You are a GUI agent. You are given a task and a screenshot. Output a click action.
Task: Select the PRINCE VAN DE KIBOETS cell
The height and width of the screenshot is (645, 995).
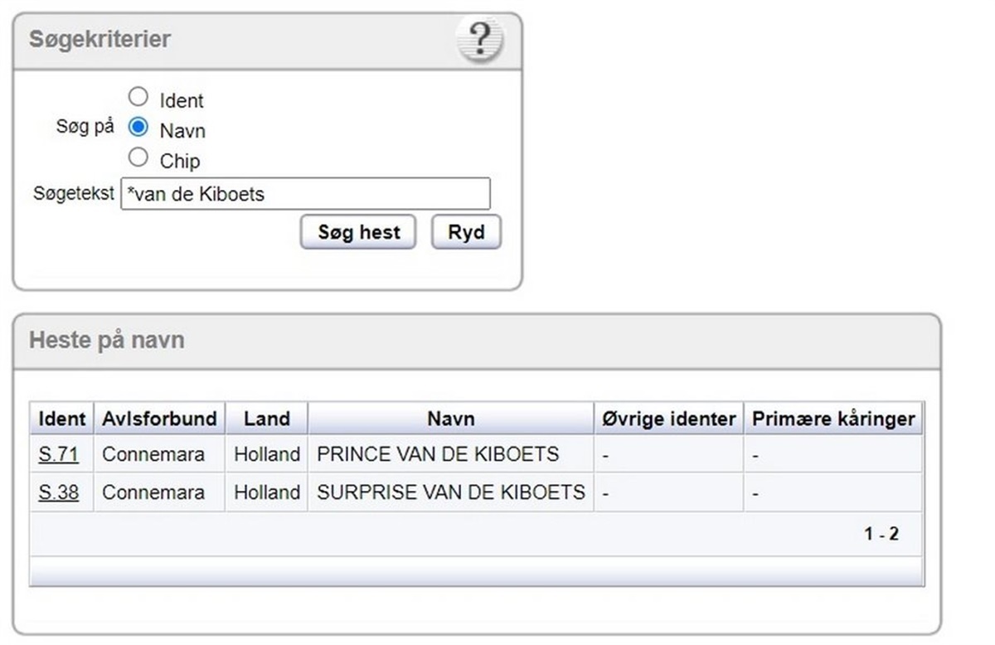pos(438,454)
